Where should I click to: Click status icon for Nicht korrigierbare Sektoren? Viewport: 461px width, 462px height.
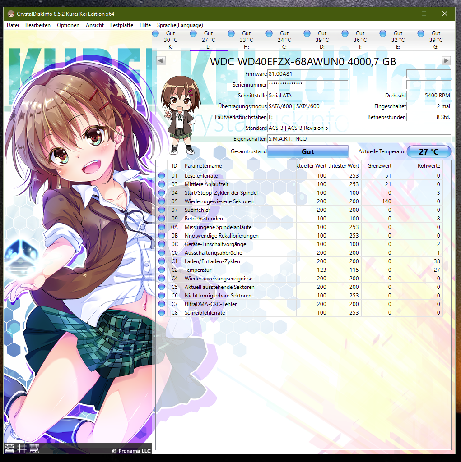tap(162, 295)
